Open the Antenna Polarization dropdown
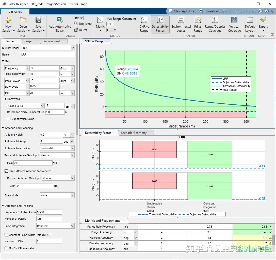 coord(57,148)
